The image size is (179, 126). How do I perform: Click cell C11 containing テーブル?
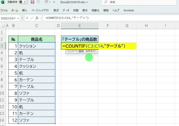coord(37,100)
